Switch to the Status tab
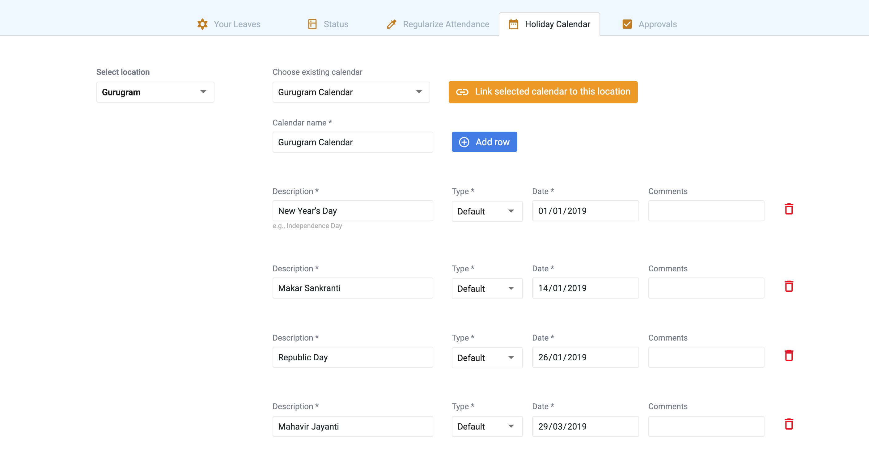This screenshot has height=458, width=869. (x=328, y=24)
